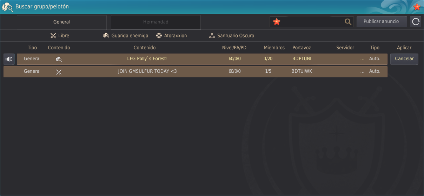Select the Guarida enemiga filter icon
Screen dimensions: 424x196
[x=106, y=36]
